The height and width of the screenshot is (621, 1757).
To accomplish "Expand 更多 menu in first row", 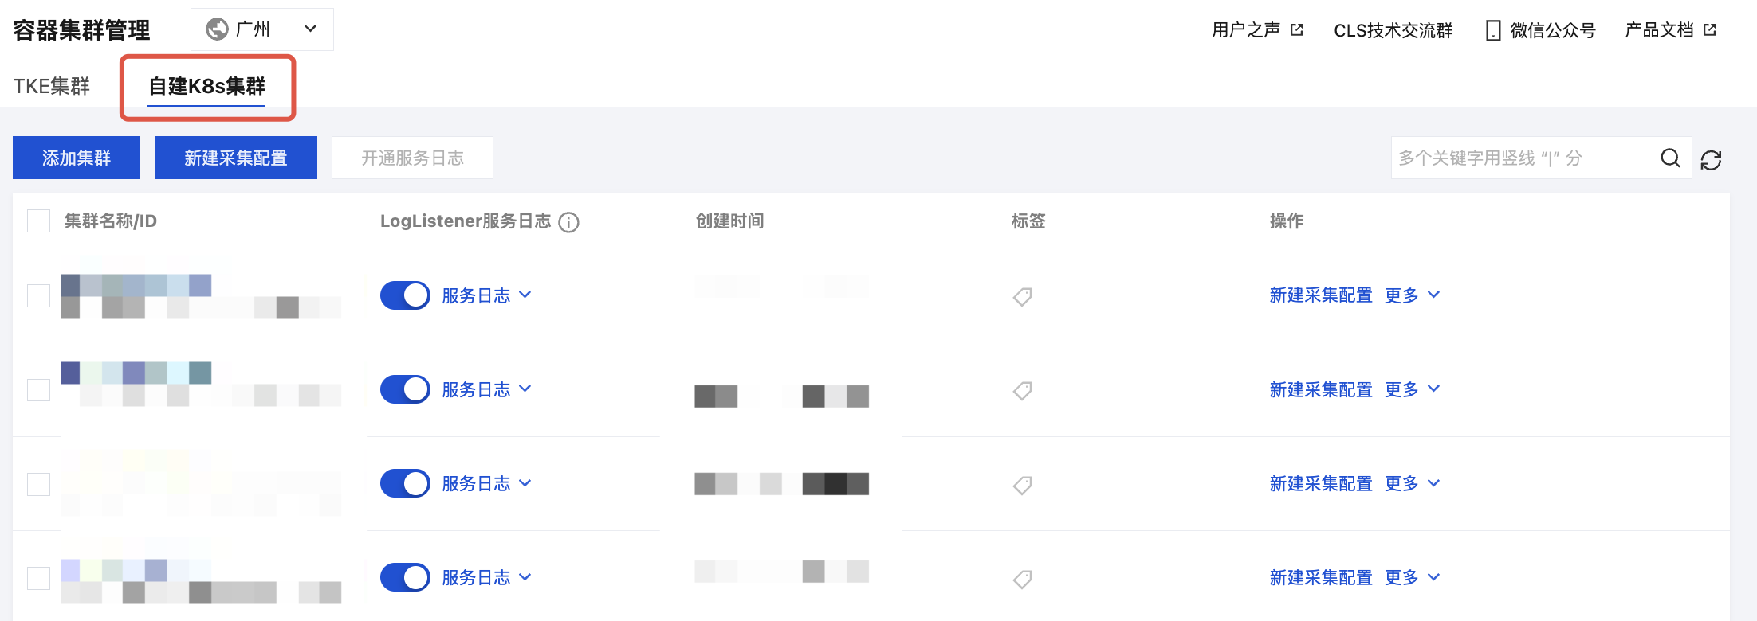I will tap(1412, 295).
